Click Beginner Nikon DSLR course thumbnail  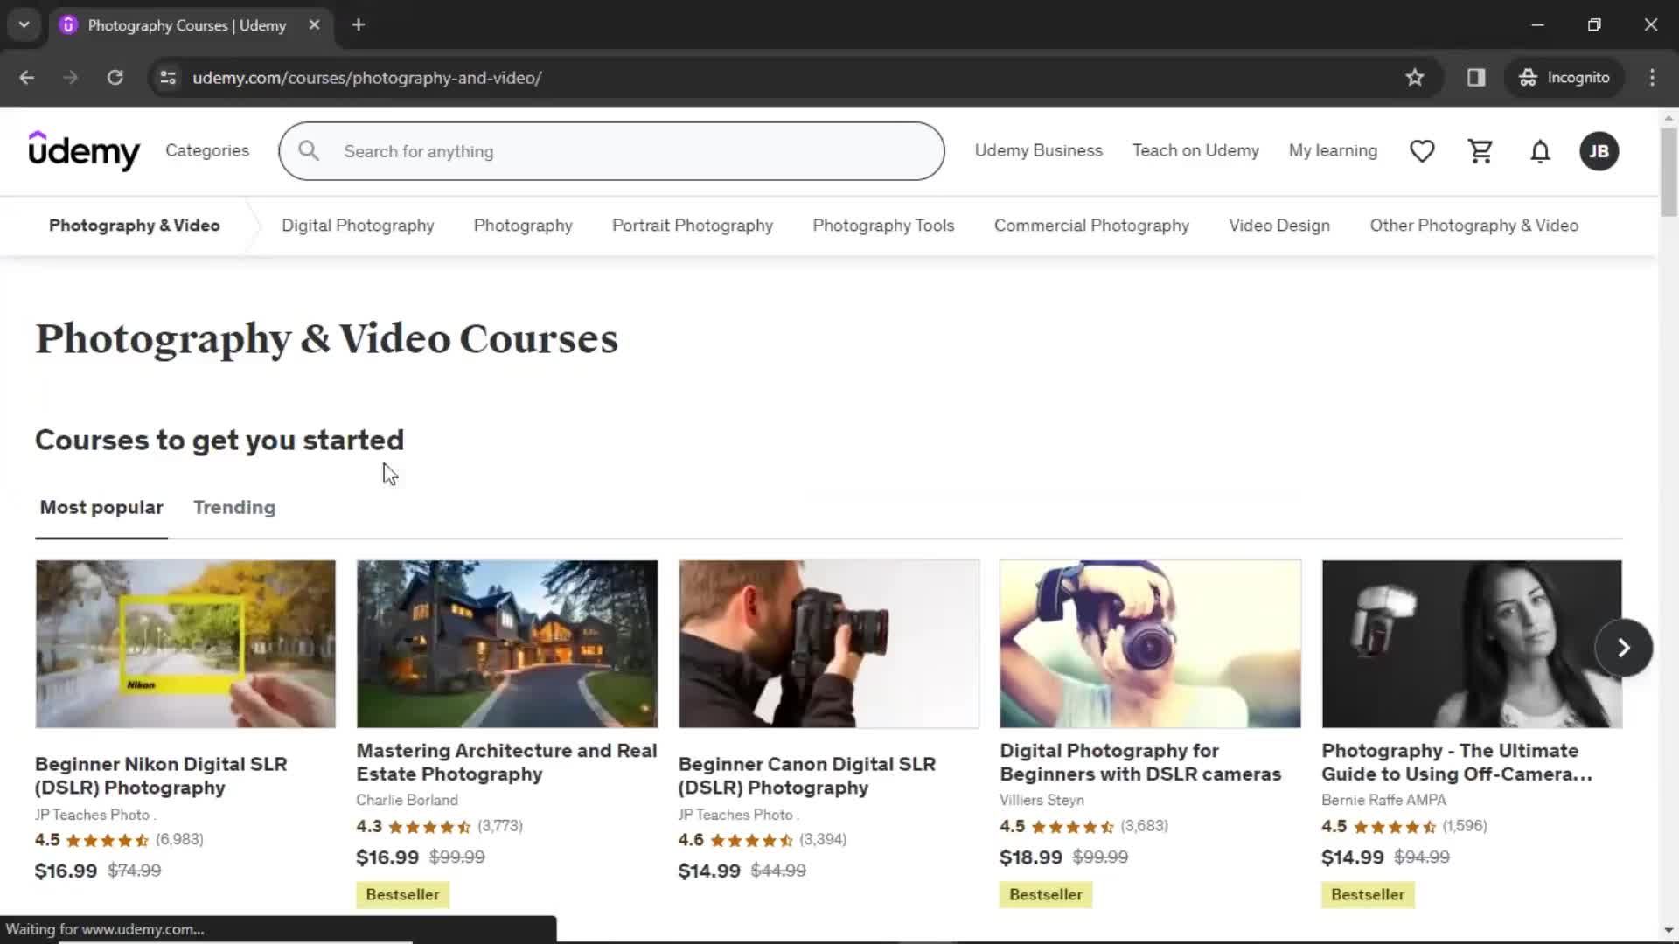[185, 643]
